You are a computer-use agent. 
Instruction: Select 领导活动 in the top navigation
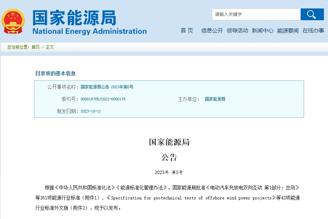[237, 30]
